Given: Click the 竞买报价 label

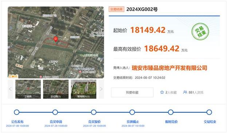Looking at the screenshot, I should pos(95,122).
